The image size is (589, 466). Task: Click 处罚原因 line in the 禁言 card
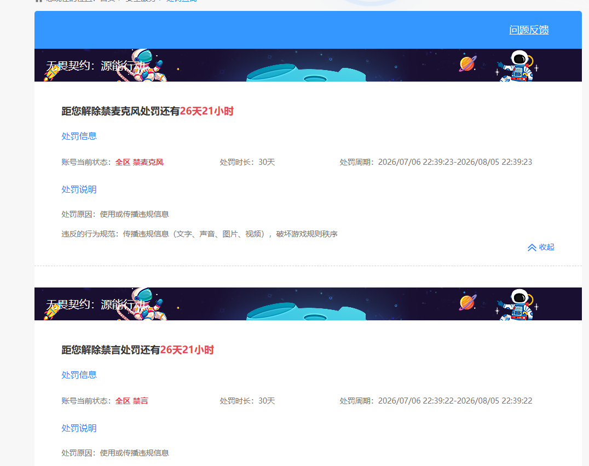pos(116,453)
